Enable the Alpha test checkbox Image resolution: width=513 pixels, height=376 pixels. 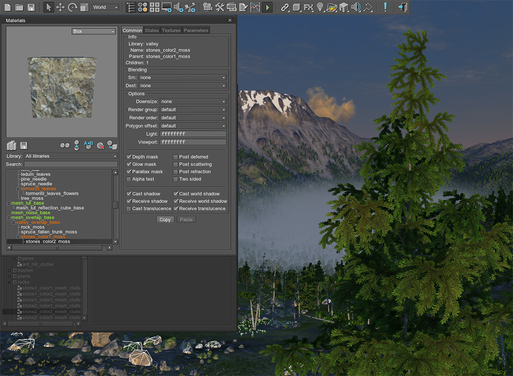pyautogui.click(x=129, y=179)
